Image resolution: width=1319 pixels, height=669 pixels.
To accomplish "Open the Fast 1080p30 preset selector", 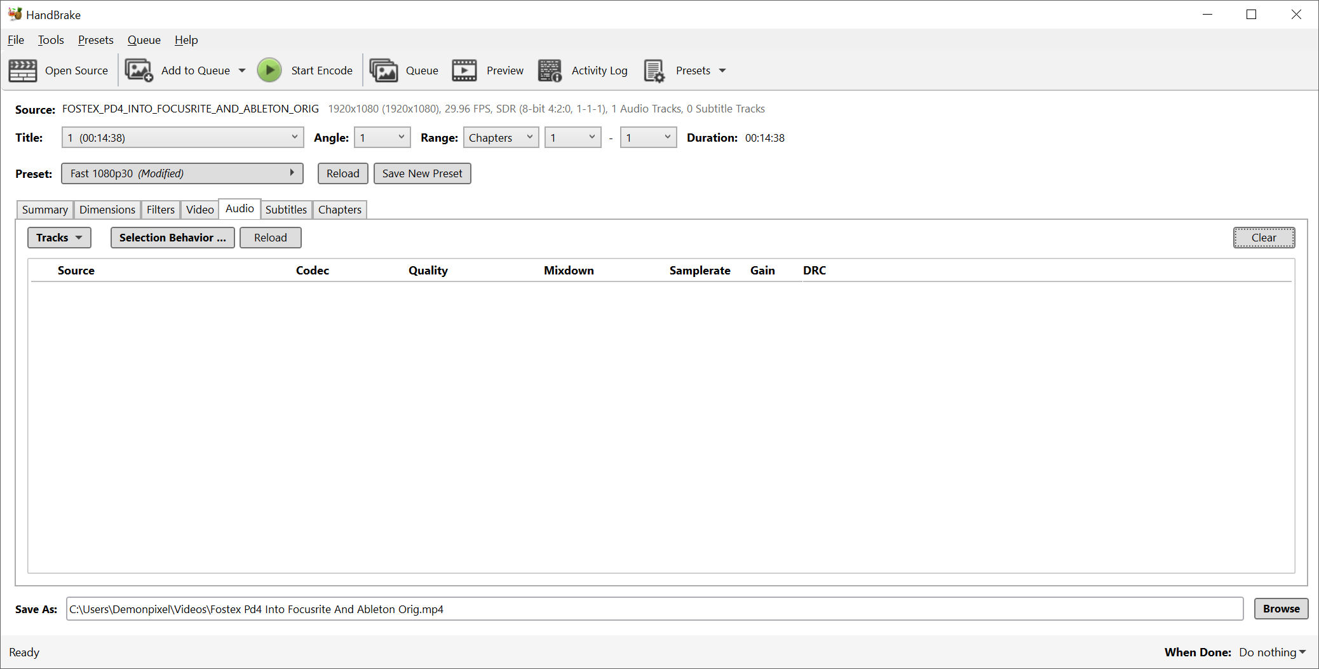I will click(x=182, y=173).
